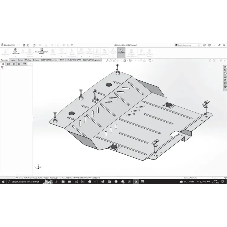Viewport: 227px width, 227px height.
Task: Open a file using the Open folder icon
Action: tap(34, 45)
